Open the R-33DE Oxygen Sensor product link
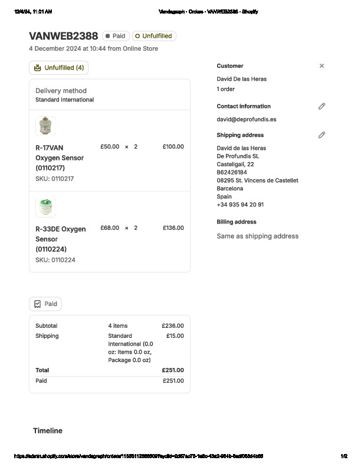Screen dimensions: 361x467 60,239
